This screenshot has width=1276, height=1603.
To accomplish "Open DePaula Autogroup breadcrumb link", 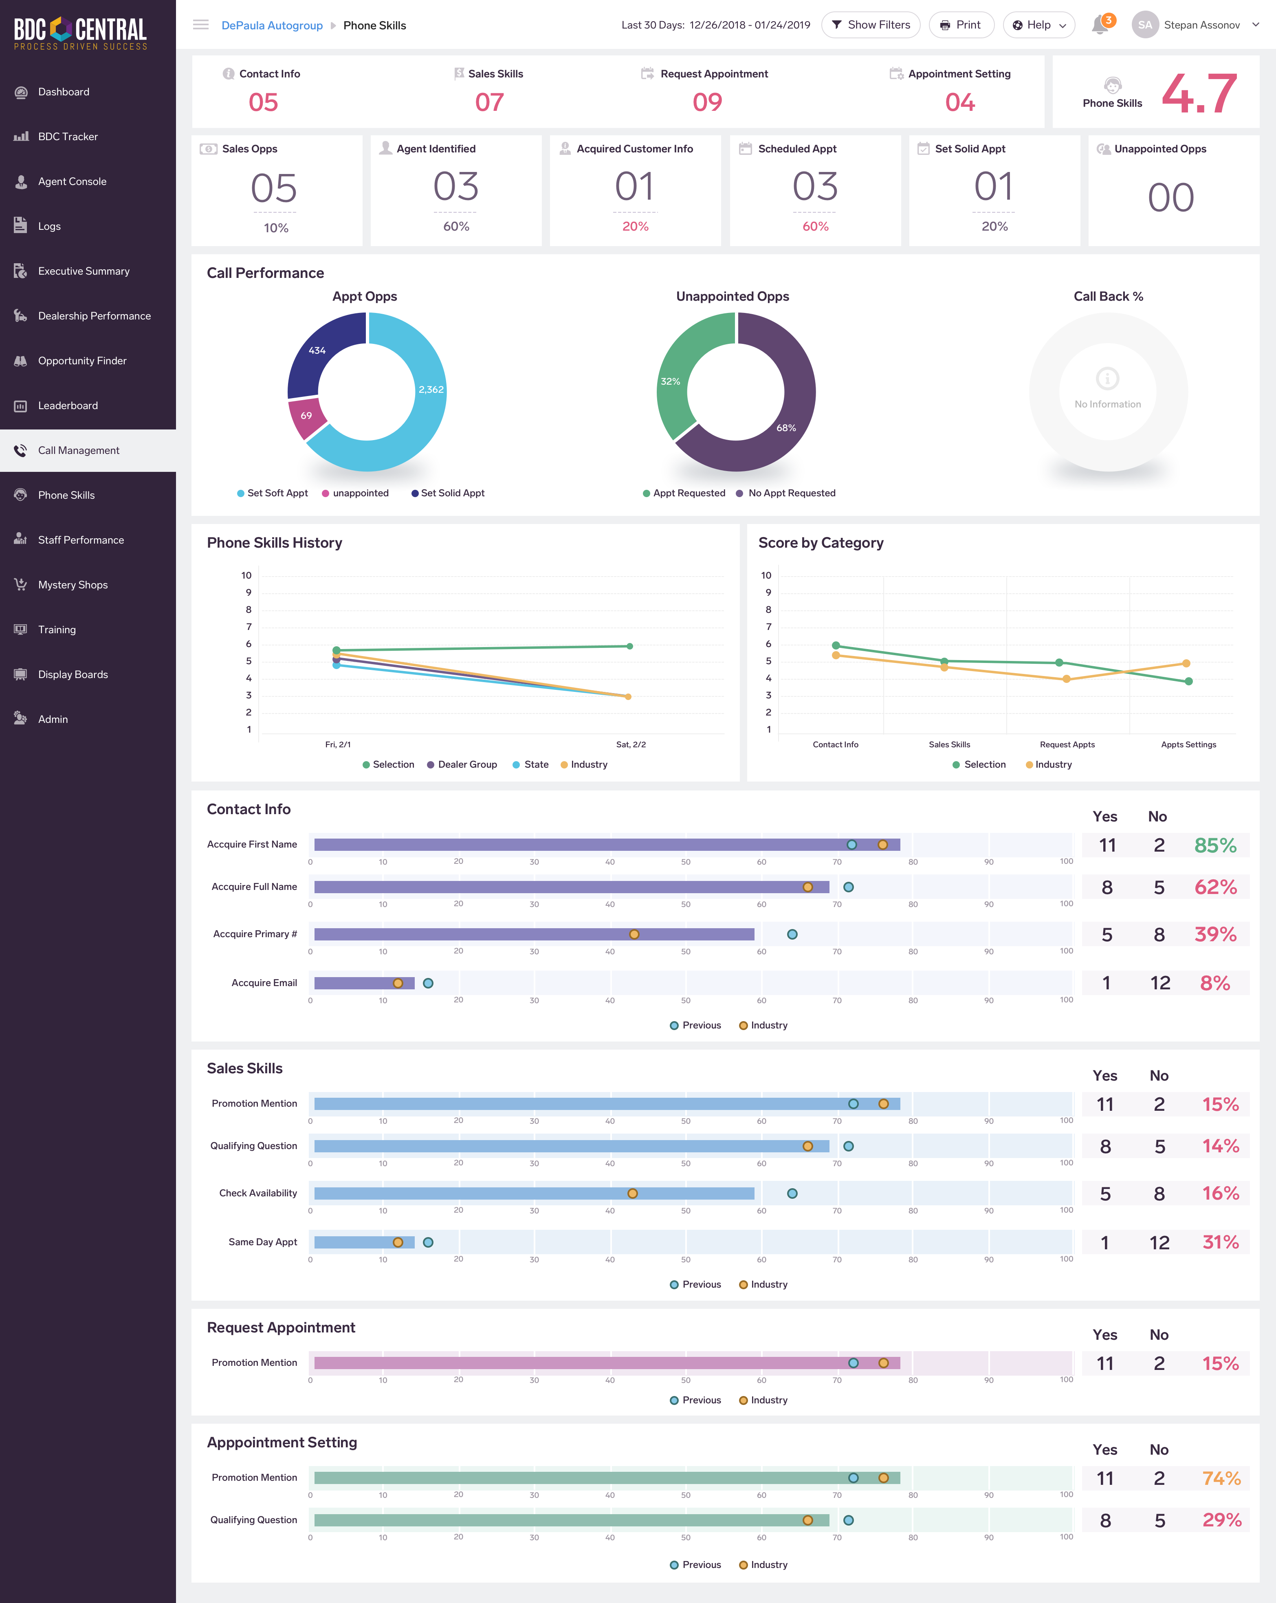I will 272,26.
